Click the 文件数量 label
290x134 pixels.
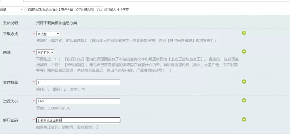click(11, 82)
